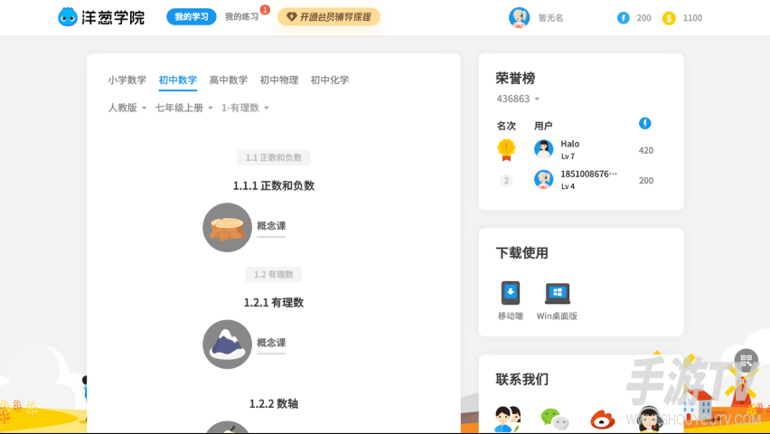Click the 1.2.2 数轴 lesson title

point(274,404)
